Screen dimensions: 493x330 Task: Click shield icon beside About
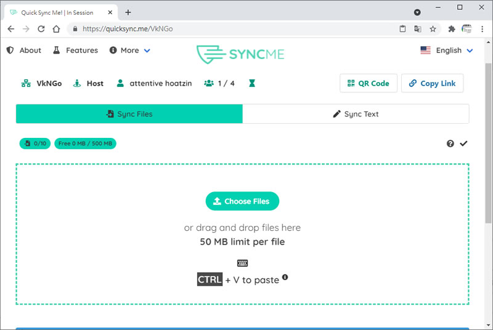point(10,50)
